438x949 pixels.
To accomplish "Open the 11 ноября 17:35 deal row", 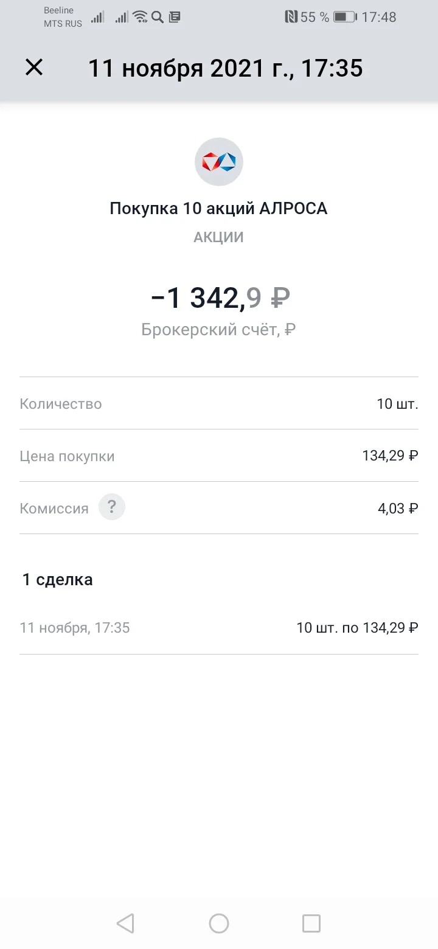I will (219, 628).
